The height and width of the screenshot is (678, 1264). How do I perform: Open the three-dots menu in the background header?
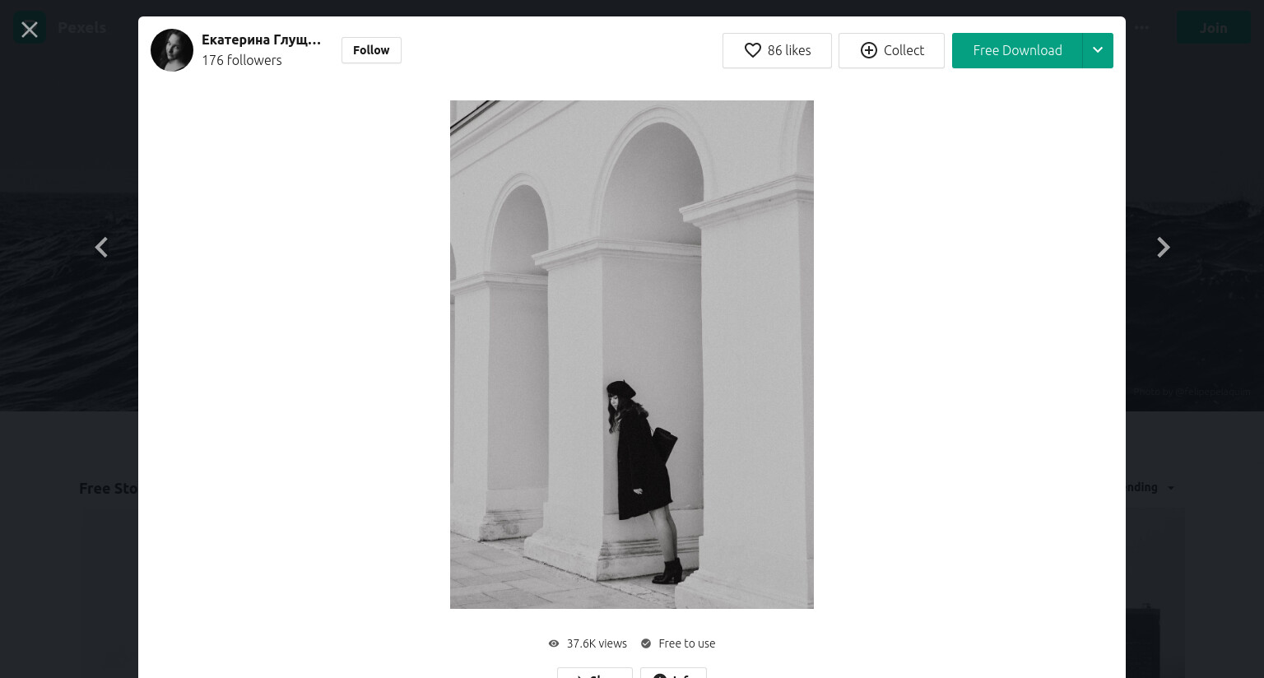(x=1141, y=27)
